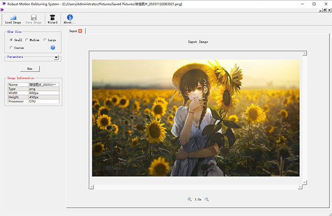Switch to the Input tab
The height and width of the screenshot is (216, 332).
pyautogui.click(x=73, y=31)
